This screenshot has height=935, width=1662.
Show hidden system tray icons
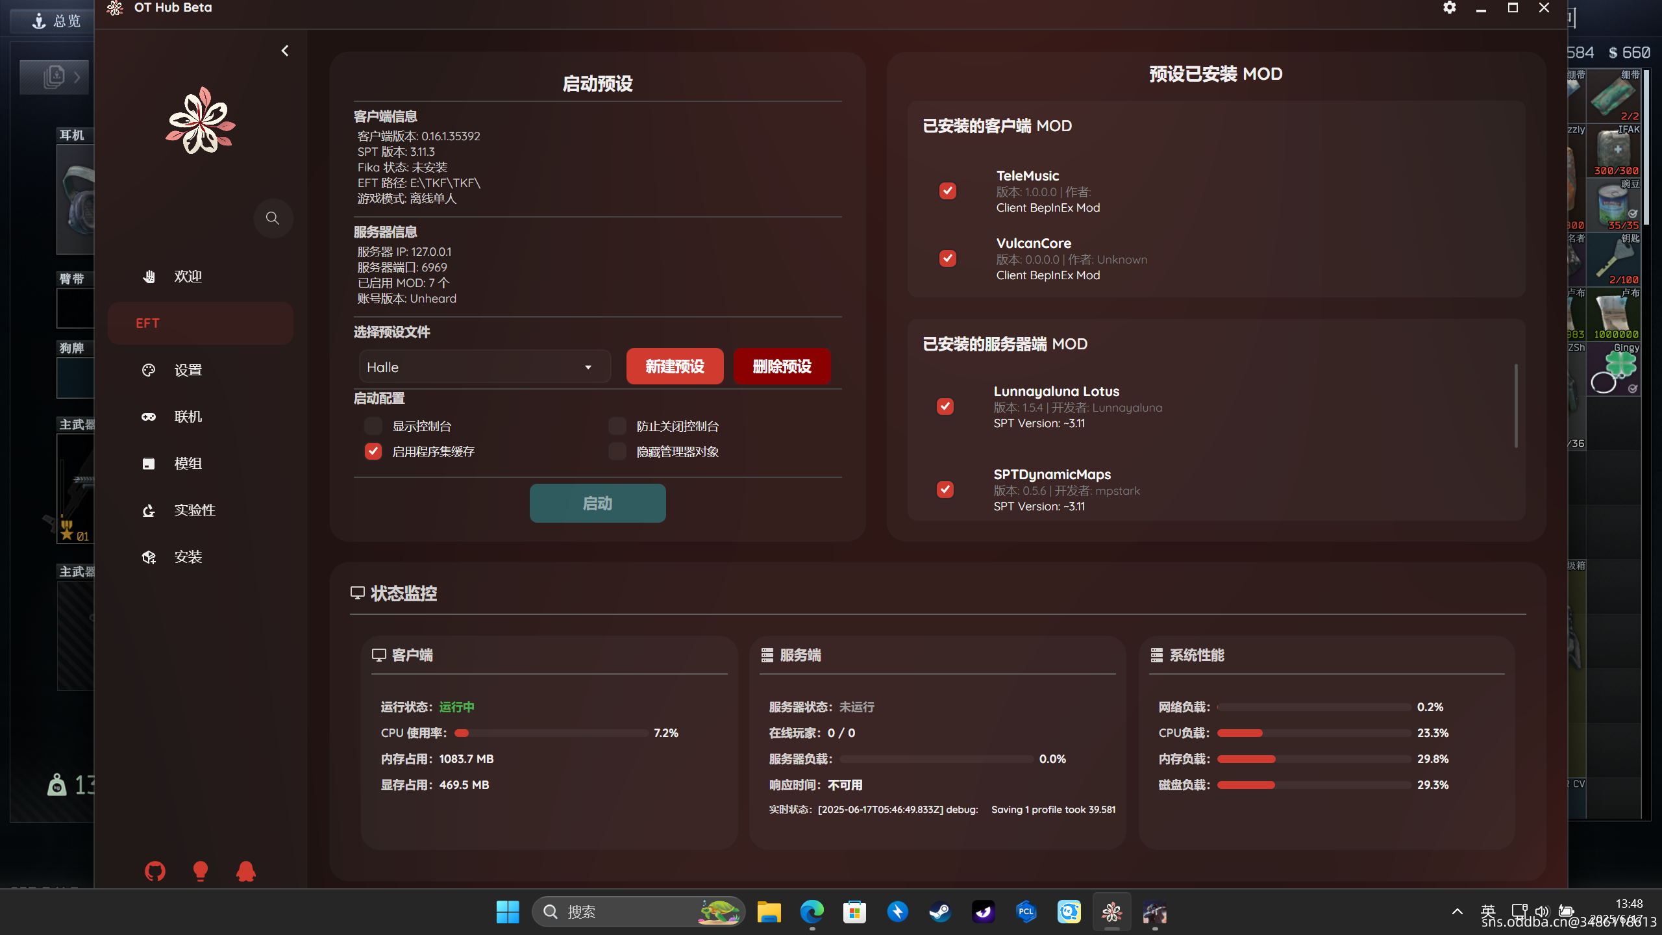(1457, 912)
